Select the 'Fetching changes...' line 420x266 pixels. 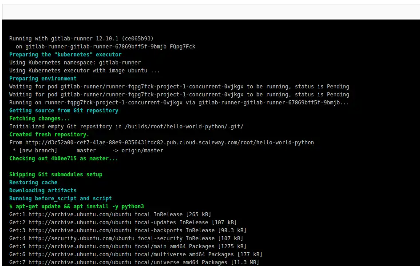(x=40, y=119)
